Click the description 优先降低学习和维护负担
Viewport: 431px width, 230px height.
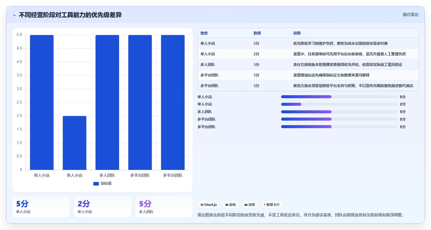tap(340, 44)
